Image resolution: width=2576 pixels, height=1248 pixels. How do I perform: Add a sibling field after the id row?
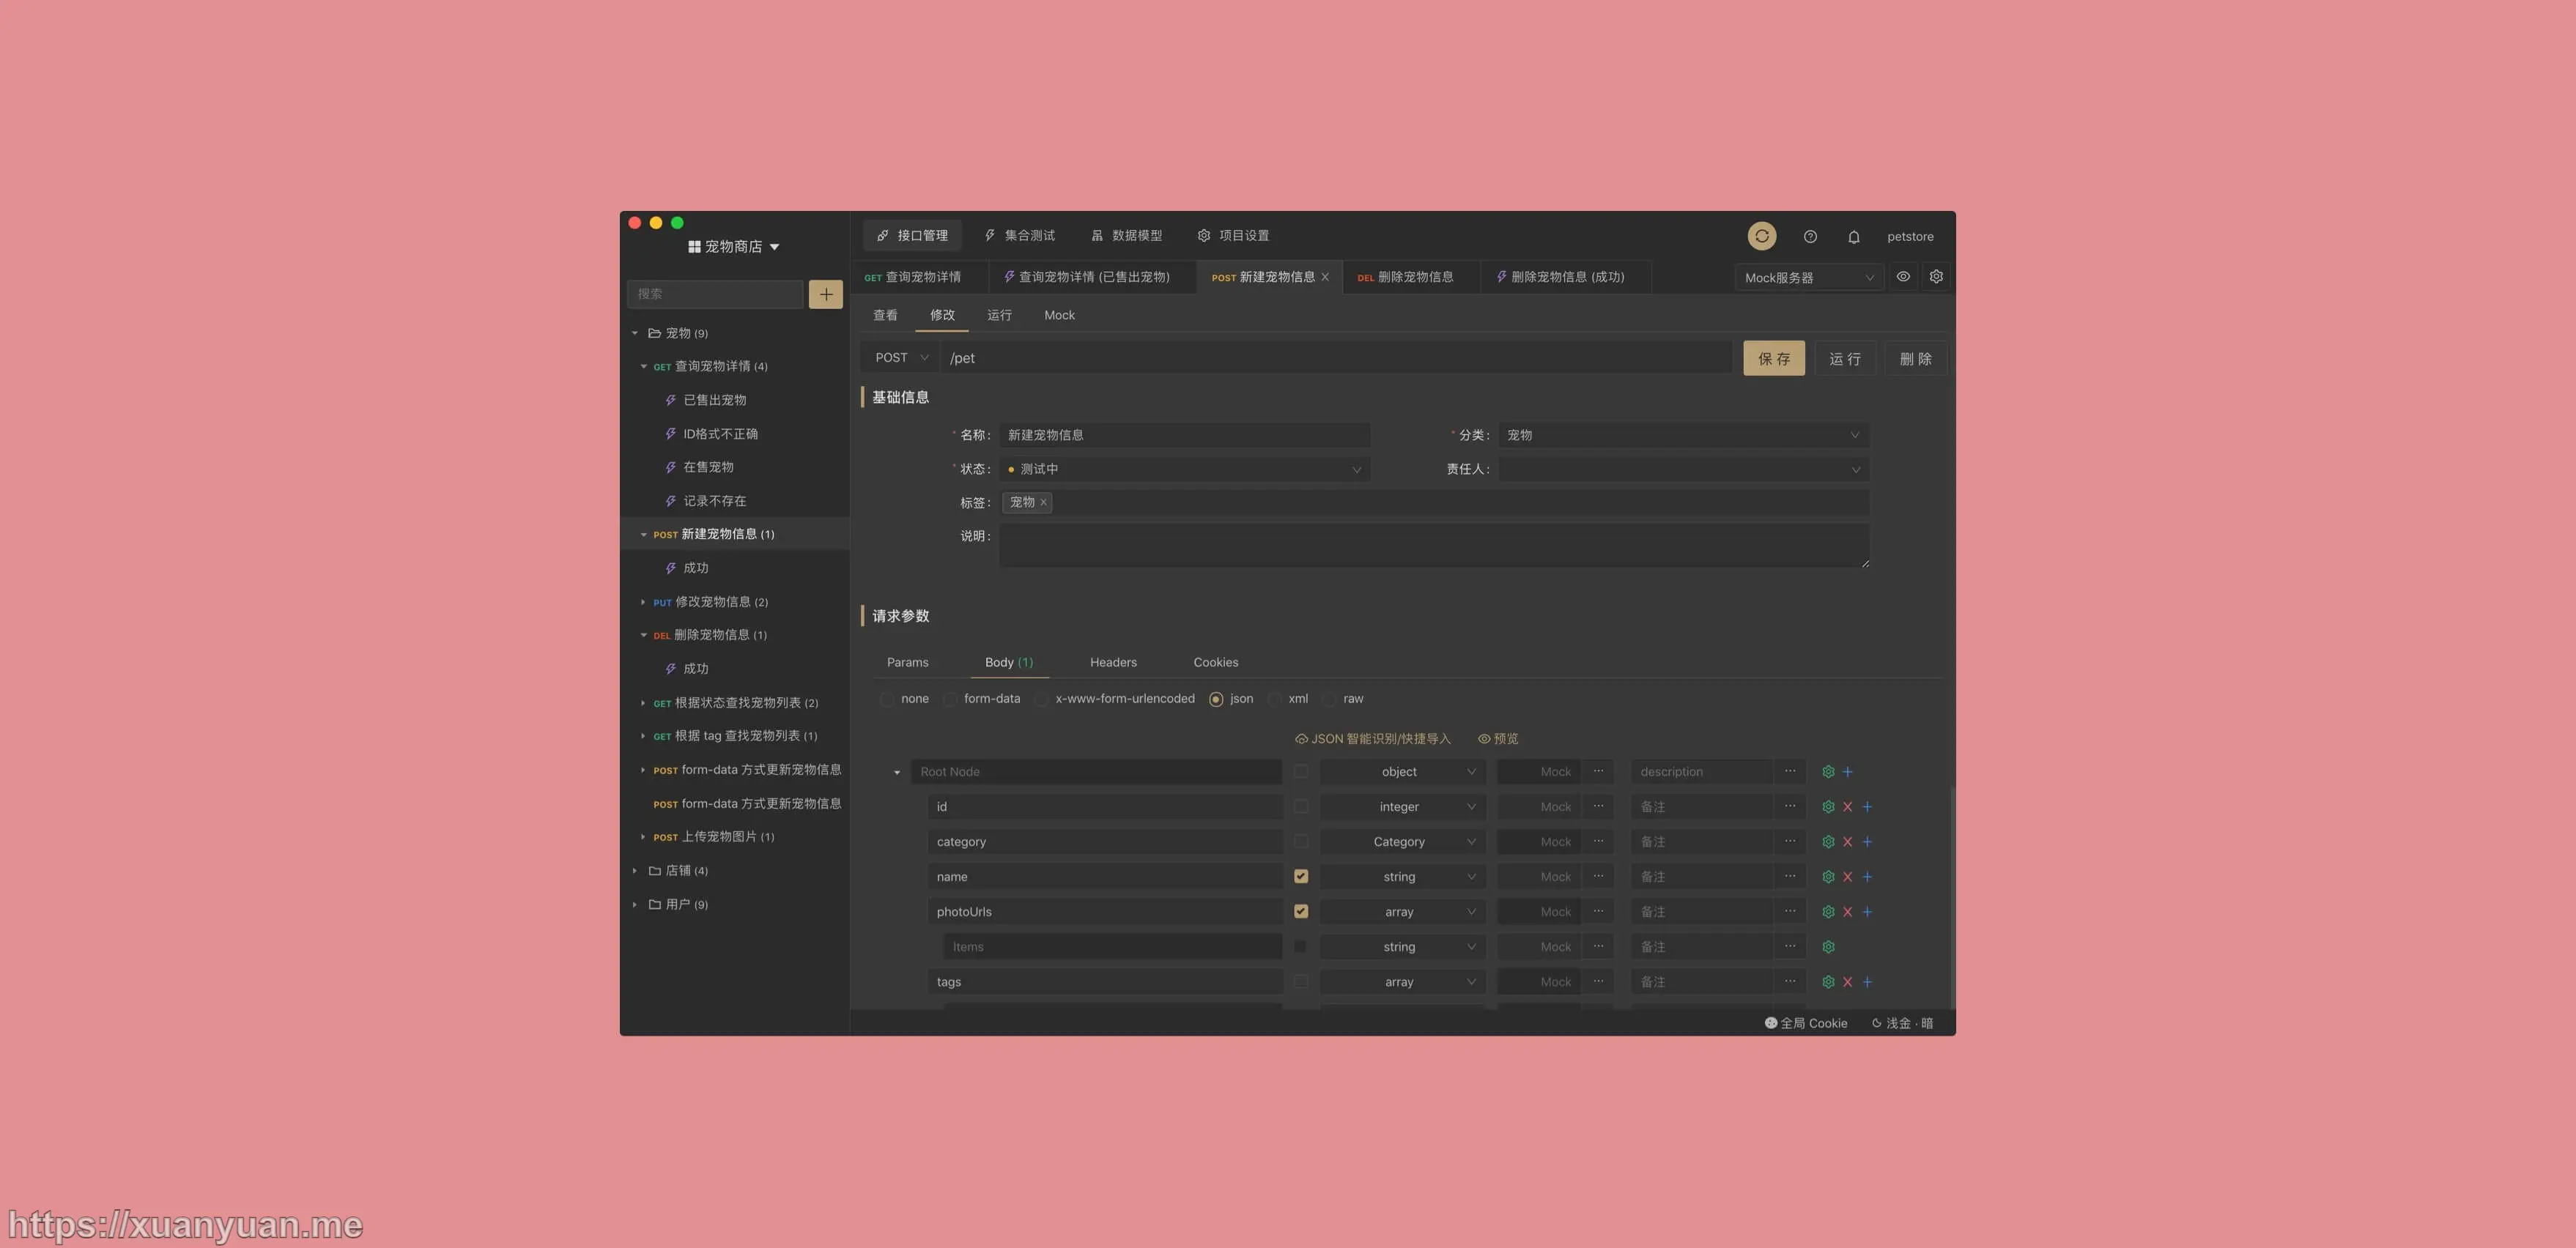tap(1867, 807)
